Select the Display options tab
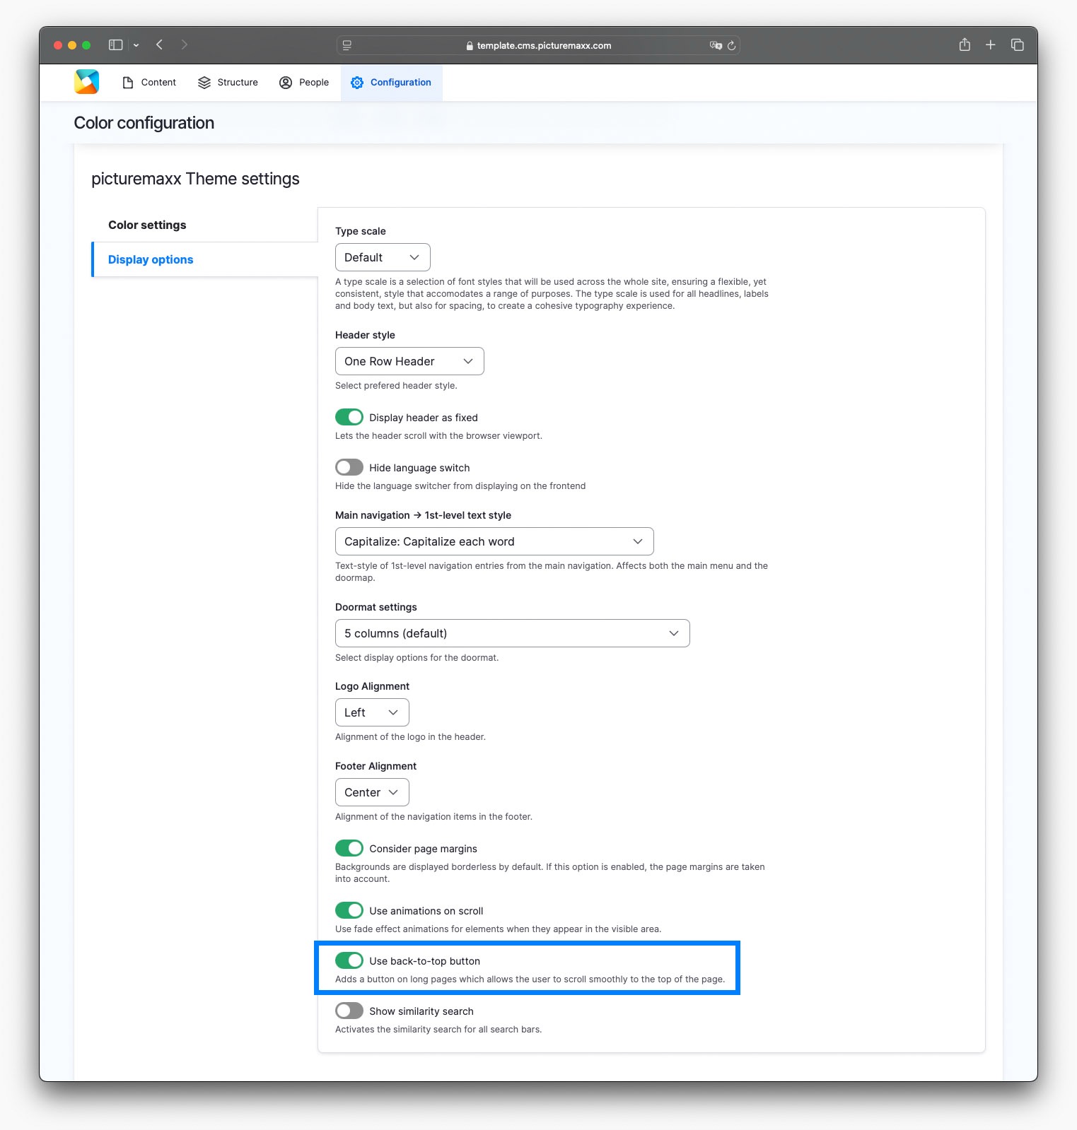This screenshot has height=1130, width=1077. 205,259
